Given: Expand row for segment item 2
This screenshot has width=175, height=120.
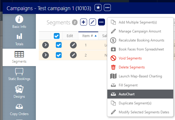Looking at the screenshot, I should [46, 55].
